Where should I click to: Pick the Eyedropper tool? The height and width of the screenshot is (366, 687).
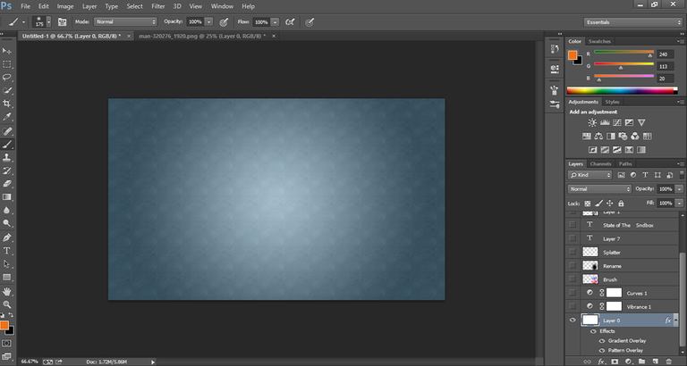(7, 117)
